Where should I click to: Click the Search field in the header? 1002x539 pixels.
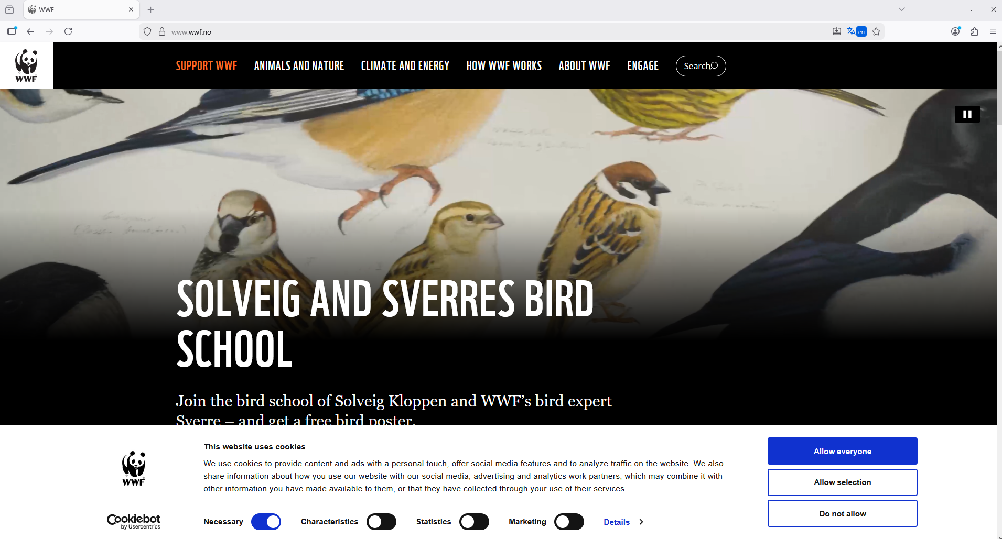(x=701, y=66)
